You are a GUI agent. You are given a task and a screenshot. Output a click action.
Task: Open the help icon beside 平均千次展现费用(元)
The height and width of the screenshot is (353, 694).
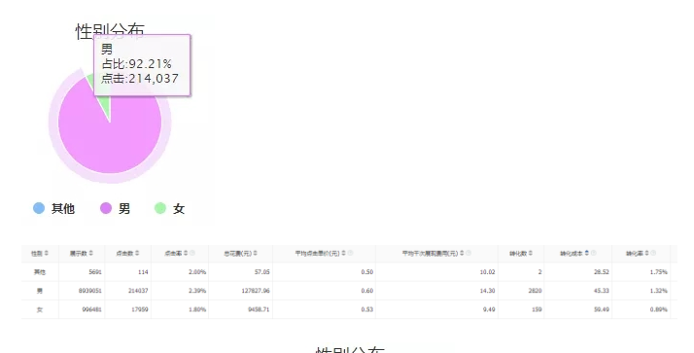468,253
